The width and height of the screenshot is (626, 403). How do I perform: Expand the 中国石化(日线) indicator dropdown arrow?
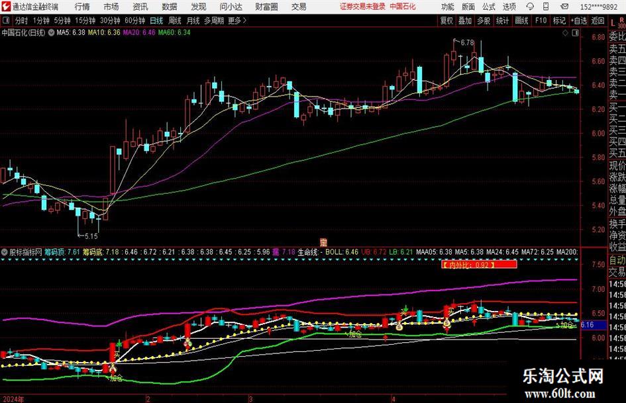[51, 32]
